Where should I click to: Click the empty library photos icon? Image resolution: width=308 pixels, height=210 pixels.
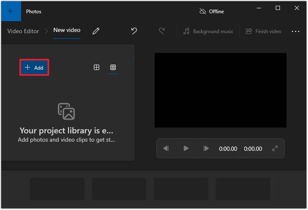tap(67, 111)
